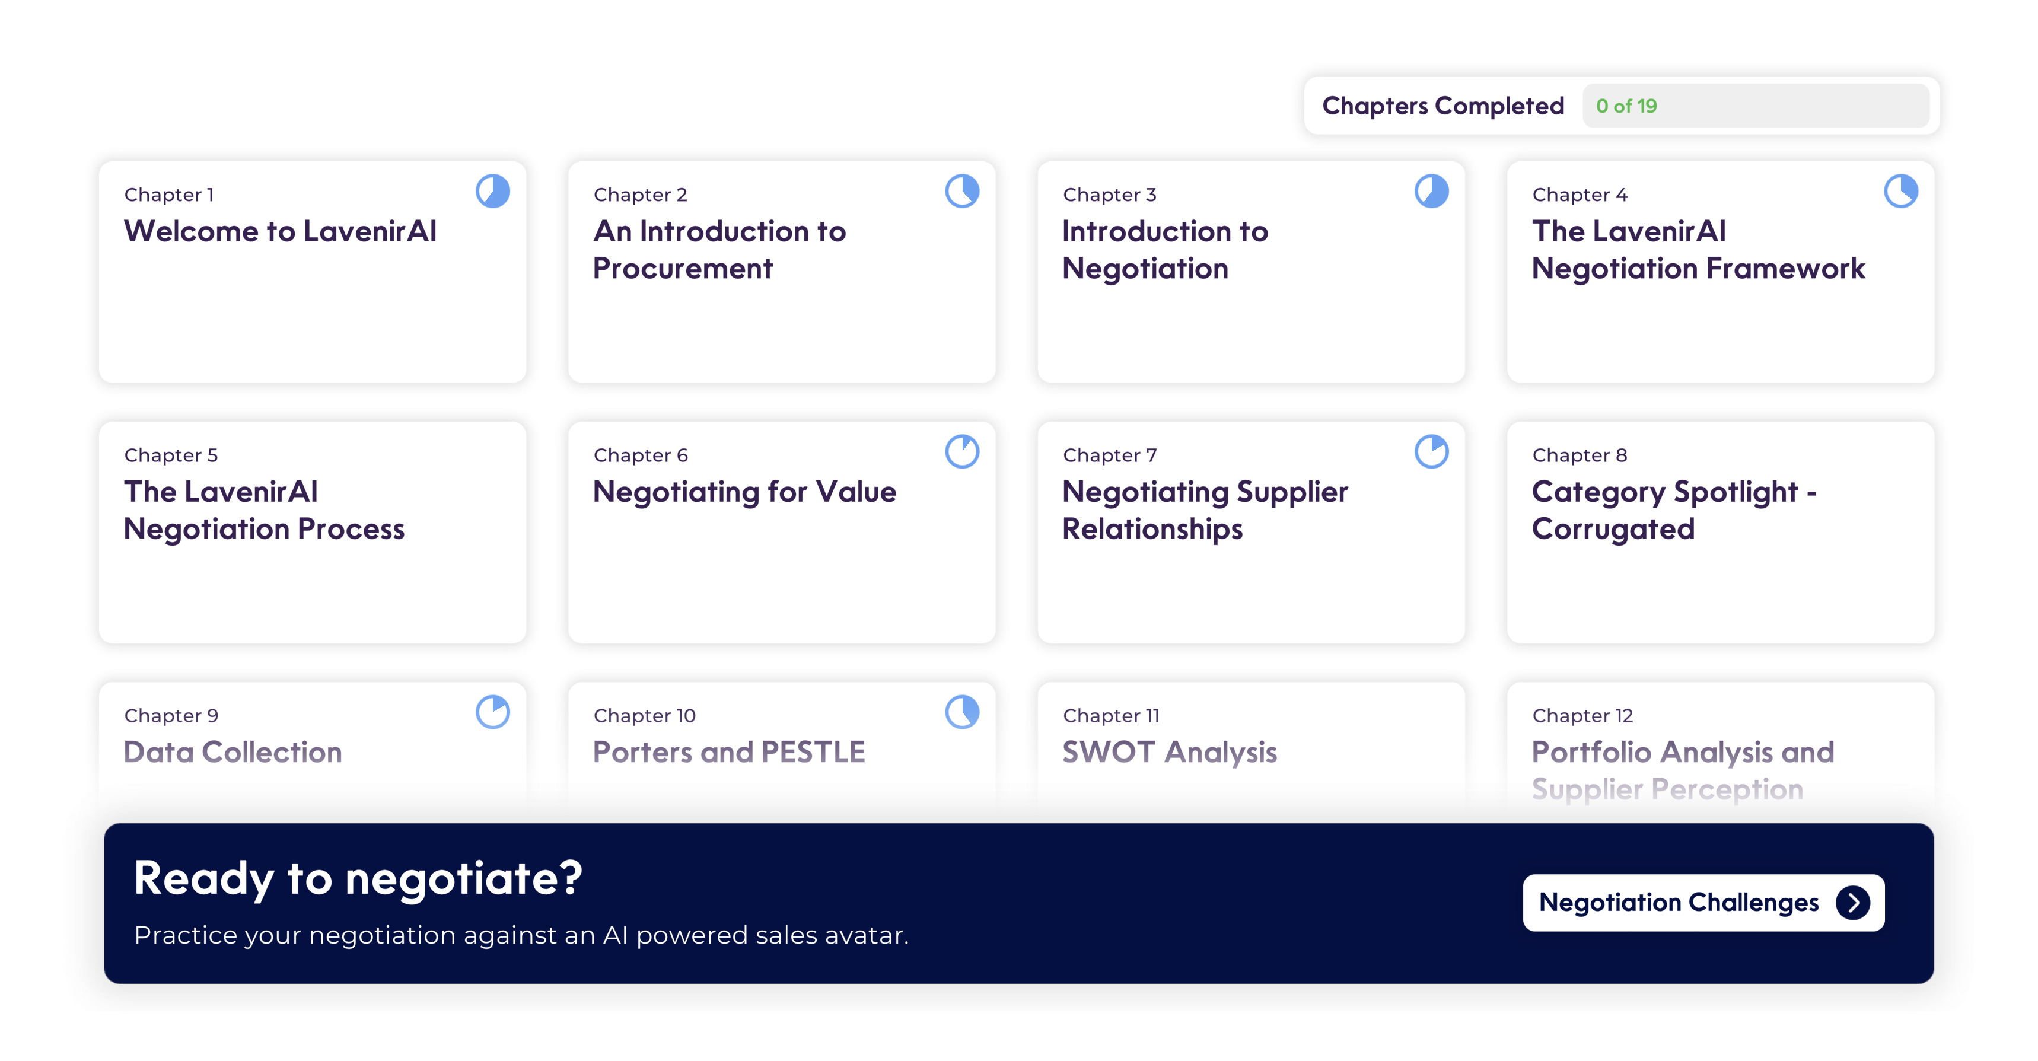This screenshot has width=2038, height=1061.
Task: Click the progress pie icon on Chapter 6 card
Action: 962,452
